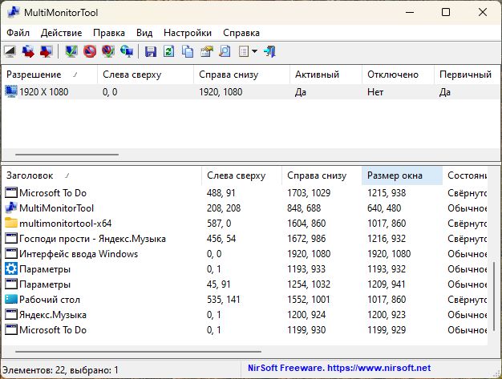The image size is (502, 379).
Task: Select the multimonitortool-x64 folder row
Action: [246, 224]
